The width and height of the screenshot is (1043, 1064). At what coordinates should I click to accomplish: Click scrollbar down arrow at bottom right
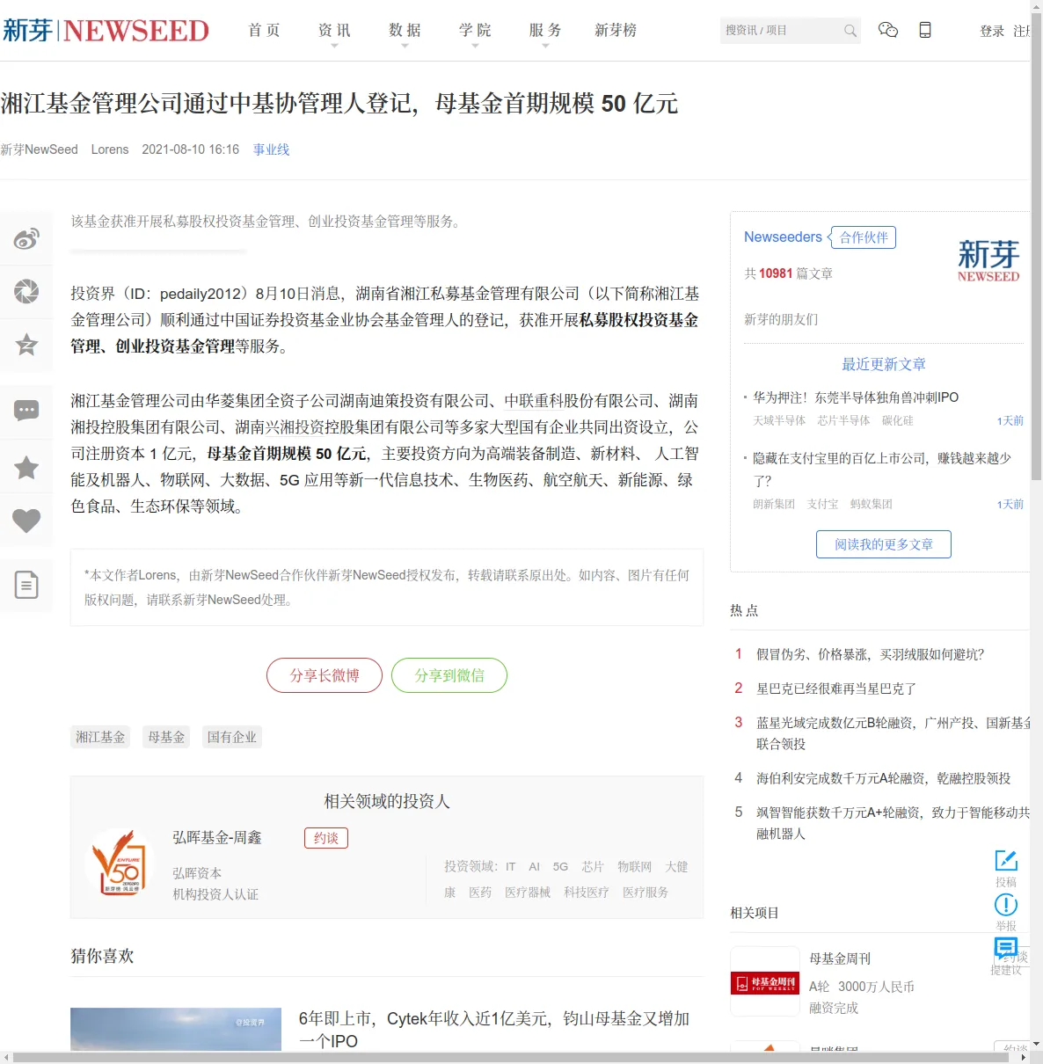tap(1036, 1044)
